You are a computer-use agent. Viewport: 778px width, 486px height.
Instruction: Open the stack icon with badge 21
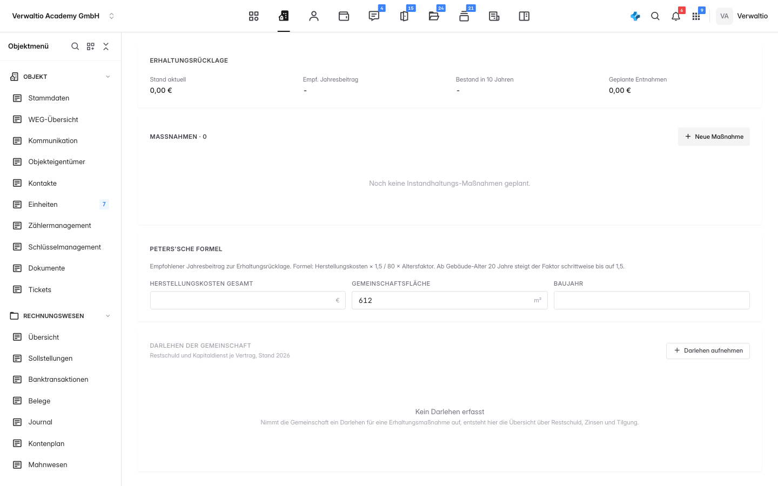click(x=464, y=16)
